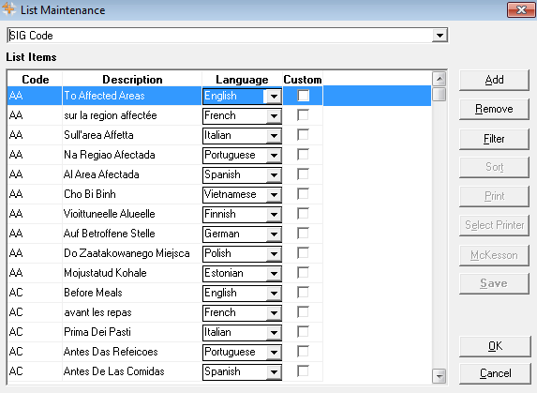Check Custom box for To Affected Areas

(x=303, y=96)
